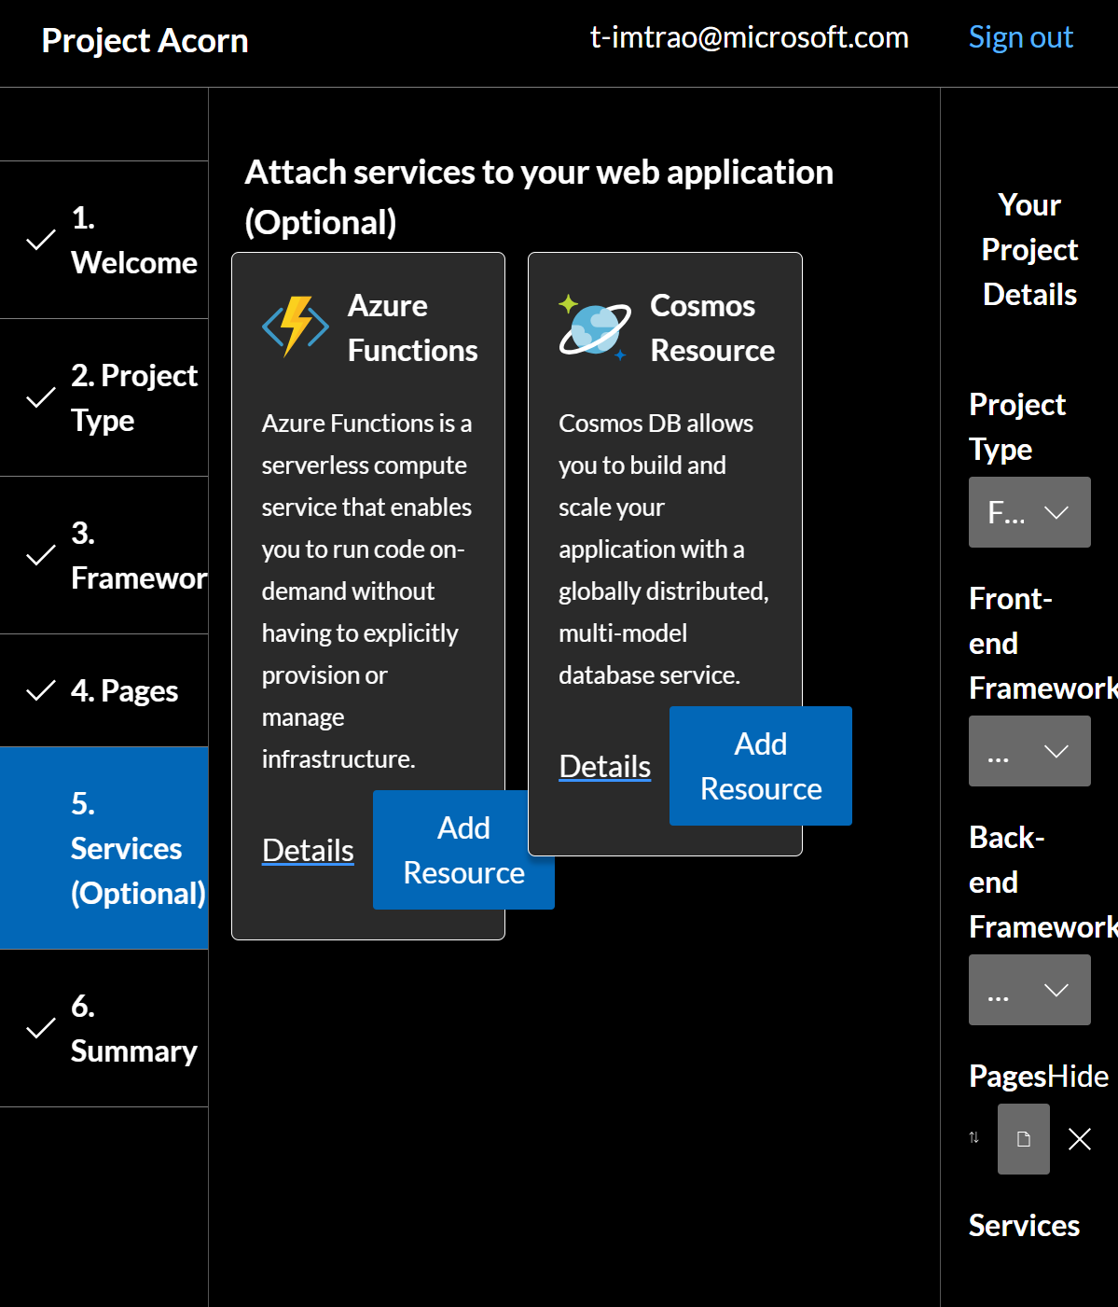Viewport: 1118px width, 1307px height.
Task: Select step 5. Services (Optional)
Action: pyautogui.click(x=104, y=848)
